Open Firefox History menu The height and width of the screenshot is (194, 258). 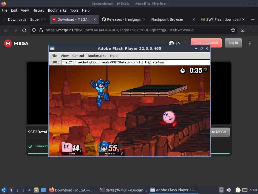pyautogui.click(x=38, y=10)
